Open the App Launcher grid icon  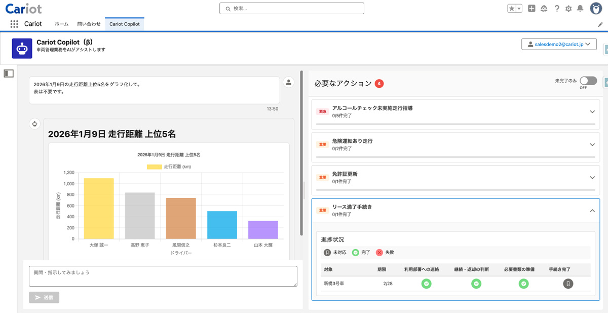pos(14,24)
